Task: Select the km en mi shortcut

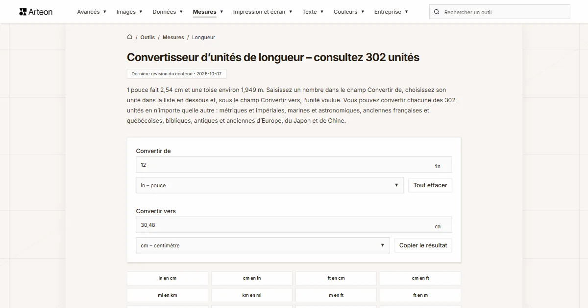Action: pyautogui.click(x=252, y=295)
